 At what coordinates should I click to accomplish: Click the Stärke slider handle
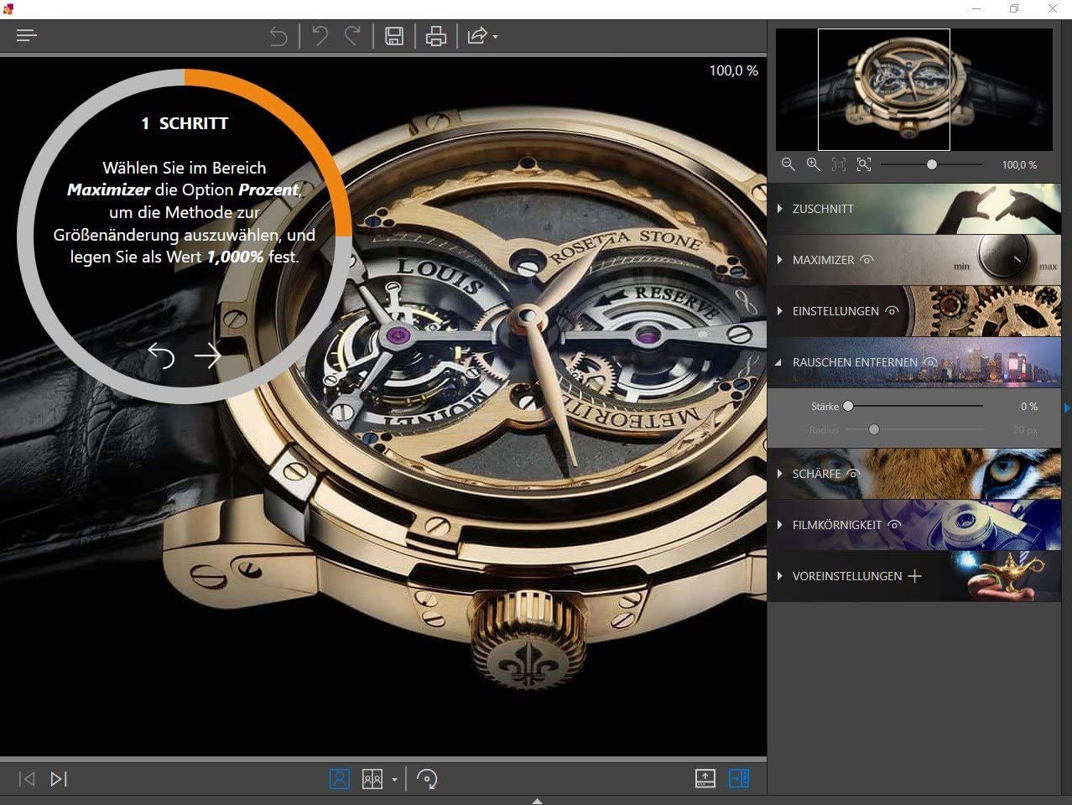(848, 406)
